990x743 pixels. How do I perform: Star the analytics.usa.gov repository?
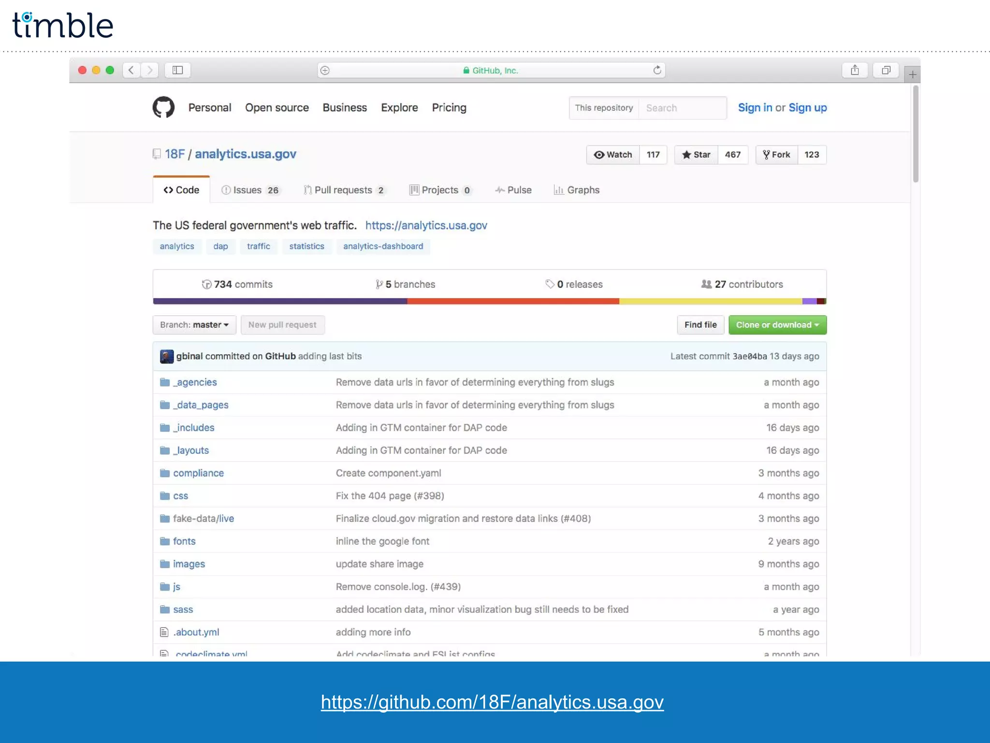pyautogui.click(x=696, y=155)
